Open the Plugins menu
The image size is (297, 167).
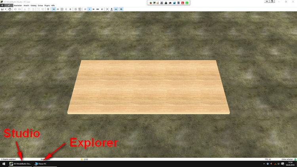pyautogui.click(x=47, y=6)
